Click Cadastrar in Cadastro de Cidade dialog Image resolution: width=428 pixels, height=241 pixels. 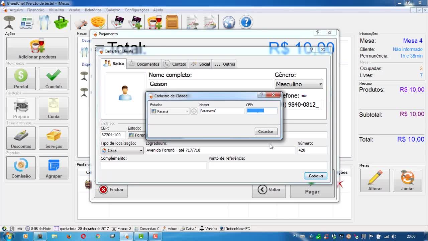tap(265, 132)
